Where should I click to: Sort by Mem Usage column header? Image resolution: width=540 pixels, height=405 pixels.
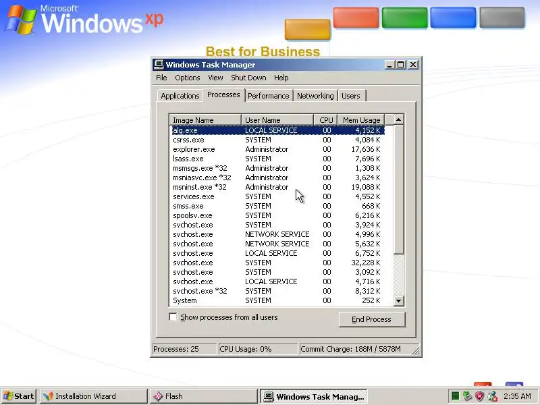tap(361, 120)
